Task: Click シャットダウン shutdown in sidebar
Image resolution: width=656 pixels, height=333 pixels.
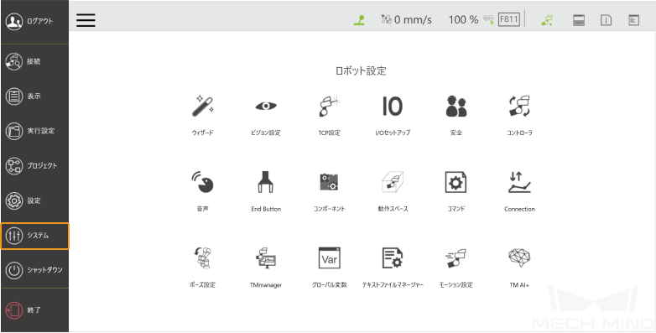Action: [34, 270]
